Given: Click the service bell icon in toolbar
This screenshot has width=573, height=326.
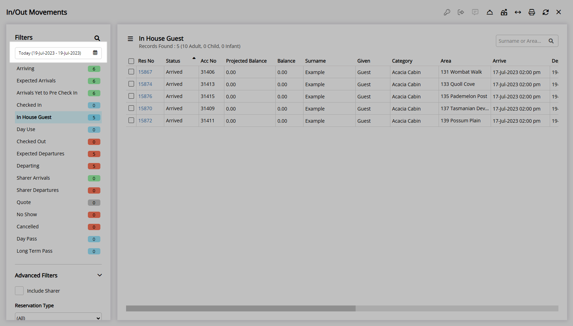Looking at the screenshot, I should pos(490,13).
